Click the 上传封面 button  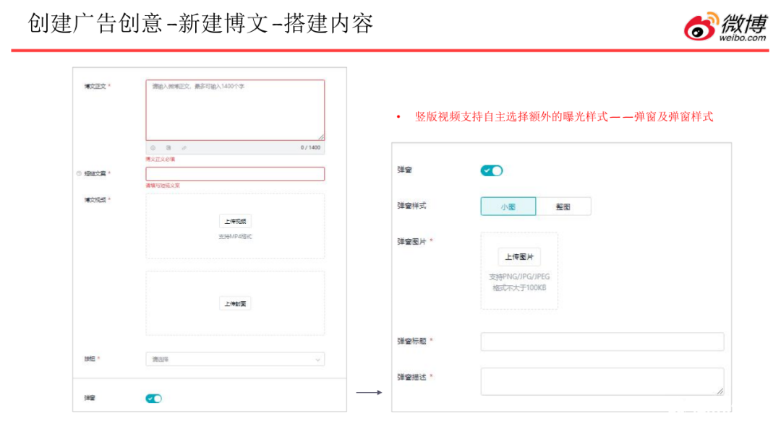click(x=235, y=304)
